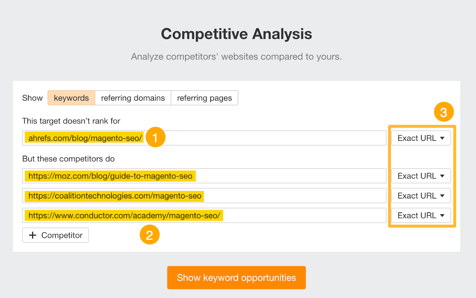Image resolution: width=476 pixels, height=298 pixels.
Task: Click the orange callout numbered 1
Action: tap(156, 137)
